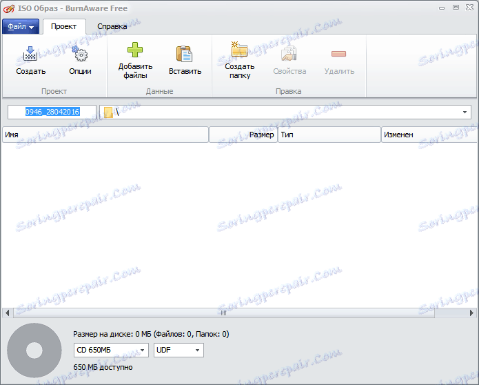Open Опции settings gear icon
The height and width of the screenshot is (385, 479).
tap(80, 54)
